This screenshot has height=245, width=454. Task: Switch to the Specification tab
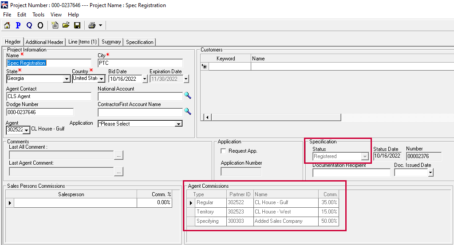(x=139, y=42)
